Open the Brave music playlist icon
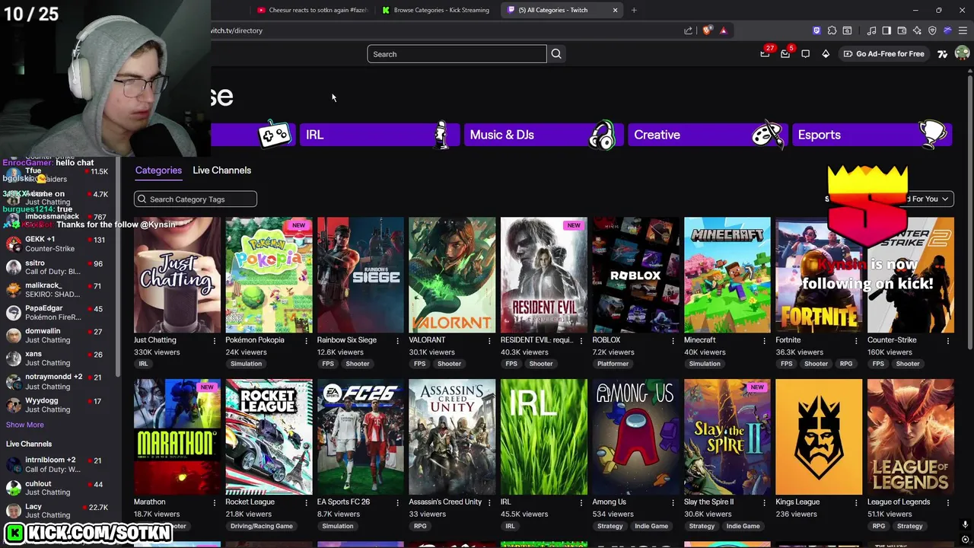The image size is (974, 548). 871,30
